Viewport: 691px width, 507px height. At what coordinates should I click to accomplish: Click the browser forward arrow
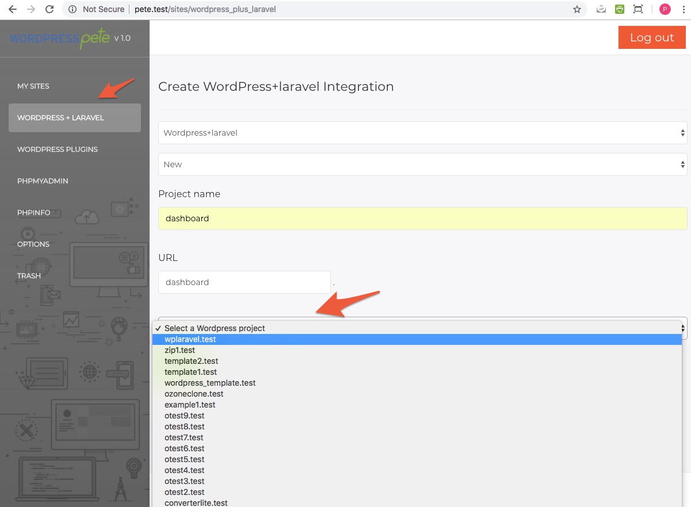pos(31,9)
